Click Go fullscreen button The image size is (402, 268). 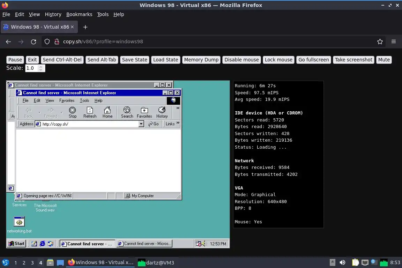coord(314,60)
